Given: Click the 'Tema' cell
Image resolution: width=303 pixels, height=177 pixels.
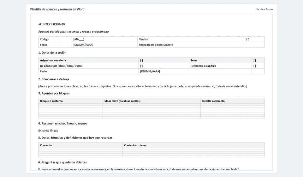Looking at the screenshot, I should (x=220, y=60).
